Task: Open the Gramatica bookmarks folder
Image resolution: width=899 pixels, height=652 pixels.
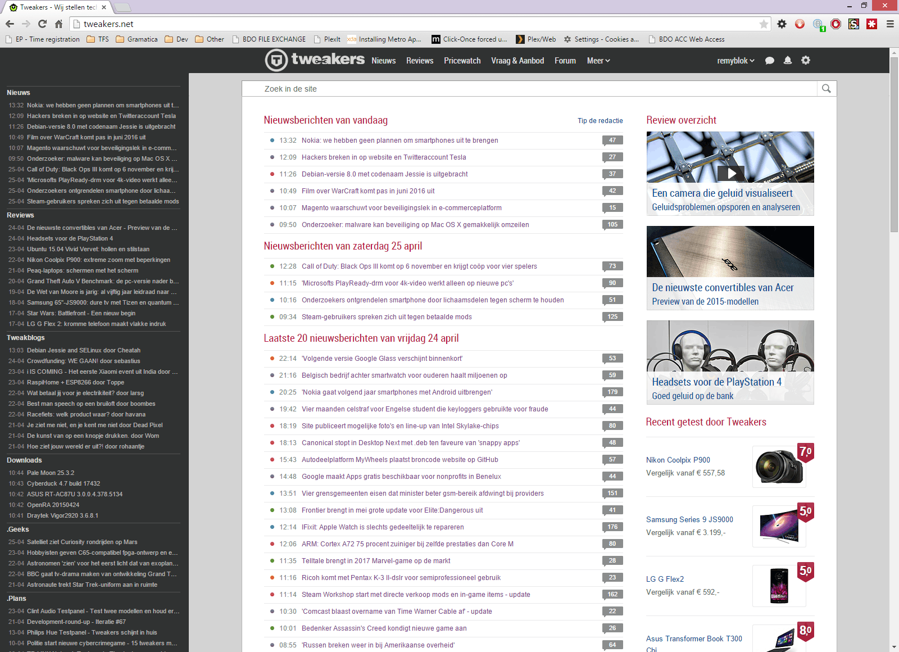Action: click(137, 39)
